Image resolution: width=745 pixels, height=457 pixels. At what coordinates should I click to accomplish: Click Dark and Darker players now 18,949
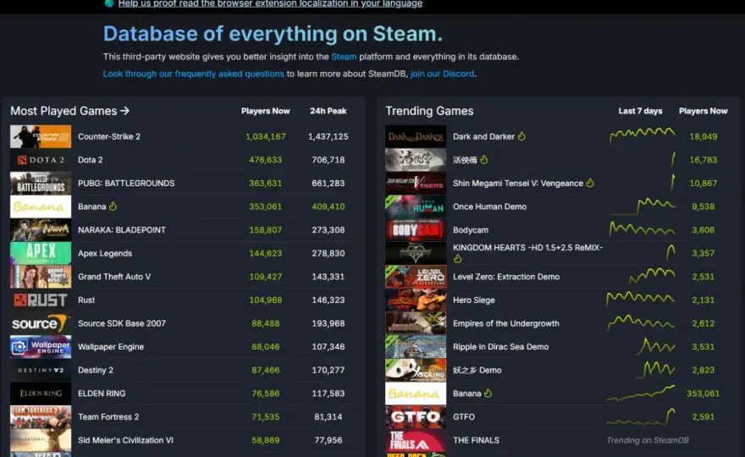704,136
